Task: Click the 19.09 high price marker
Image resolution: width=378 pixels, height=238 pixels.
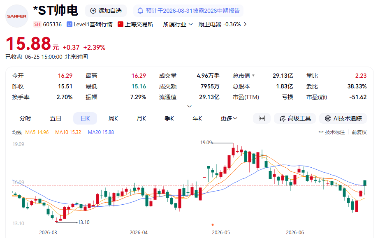Action: [206, 143]
